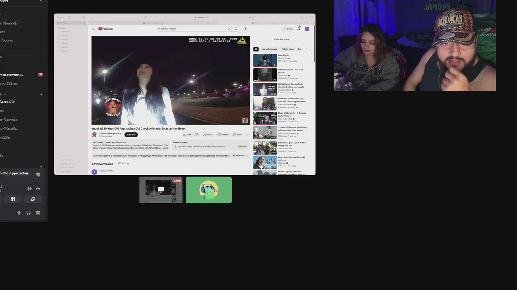Click the main bodycam video player
Screen dimensions: 517x290
170,81
